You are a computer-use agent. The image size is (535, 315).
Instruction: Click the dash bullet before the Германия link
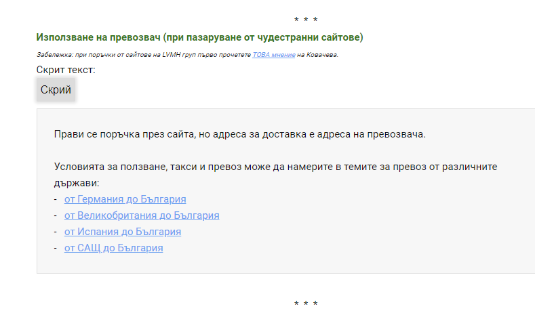(x=56, y=199)
